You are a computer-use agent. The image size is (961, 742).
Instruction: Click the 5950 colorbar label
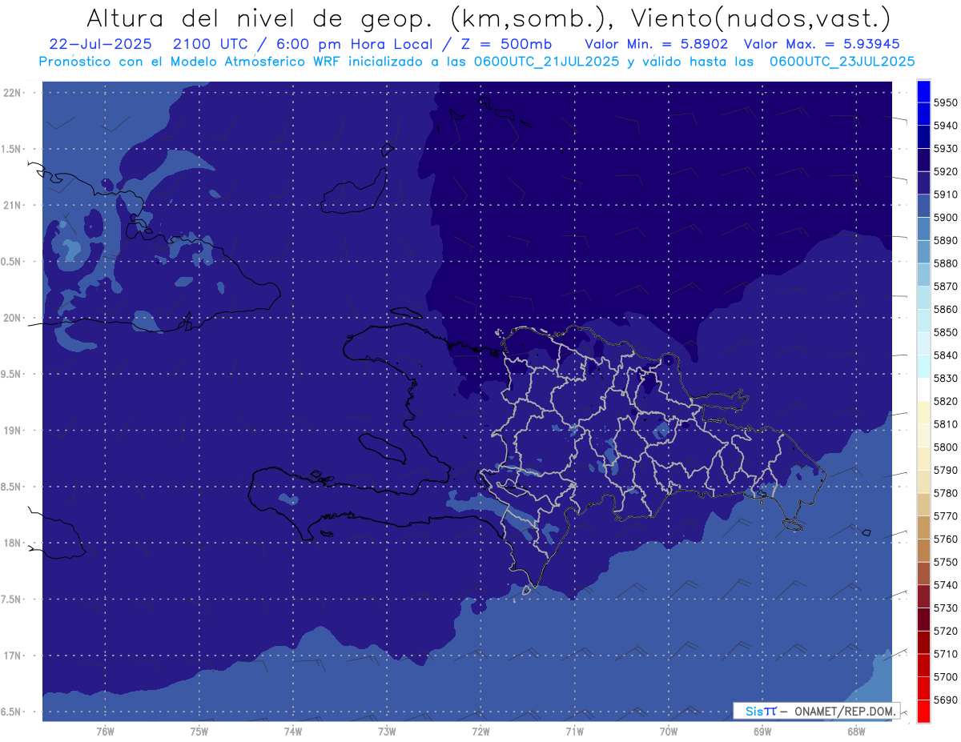[x=945, y=103]
